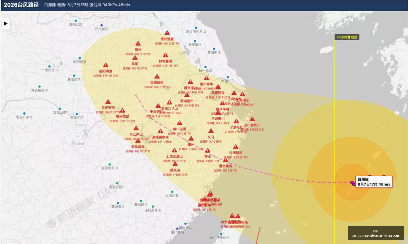Select the 宜春明月山 green airport dot

pos(109,164)
